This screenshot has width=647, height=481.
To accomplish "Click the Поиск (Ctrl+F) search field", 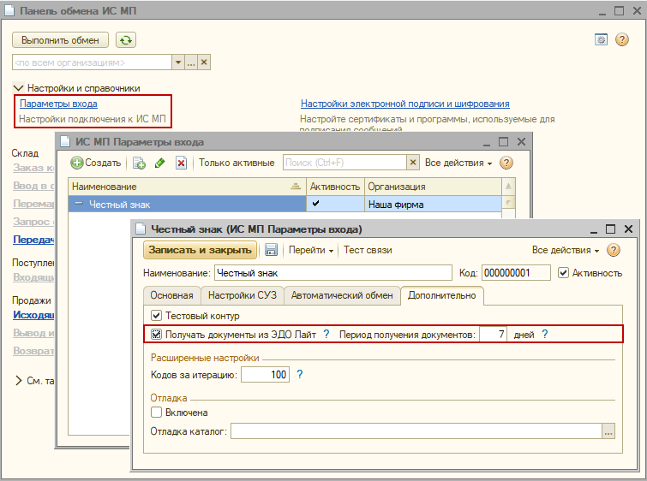I will coord(344,163).
